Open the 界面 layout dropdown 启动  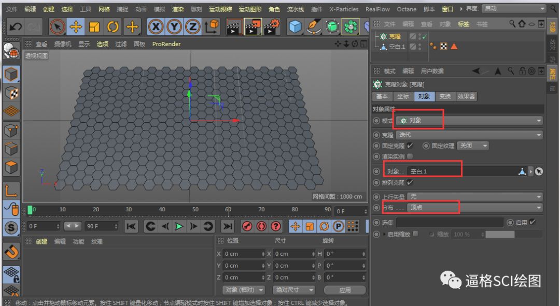[513, 9]
